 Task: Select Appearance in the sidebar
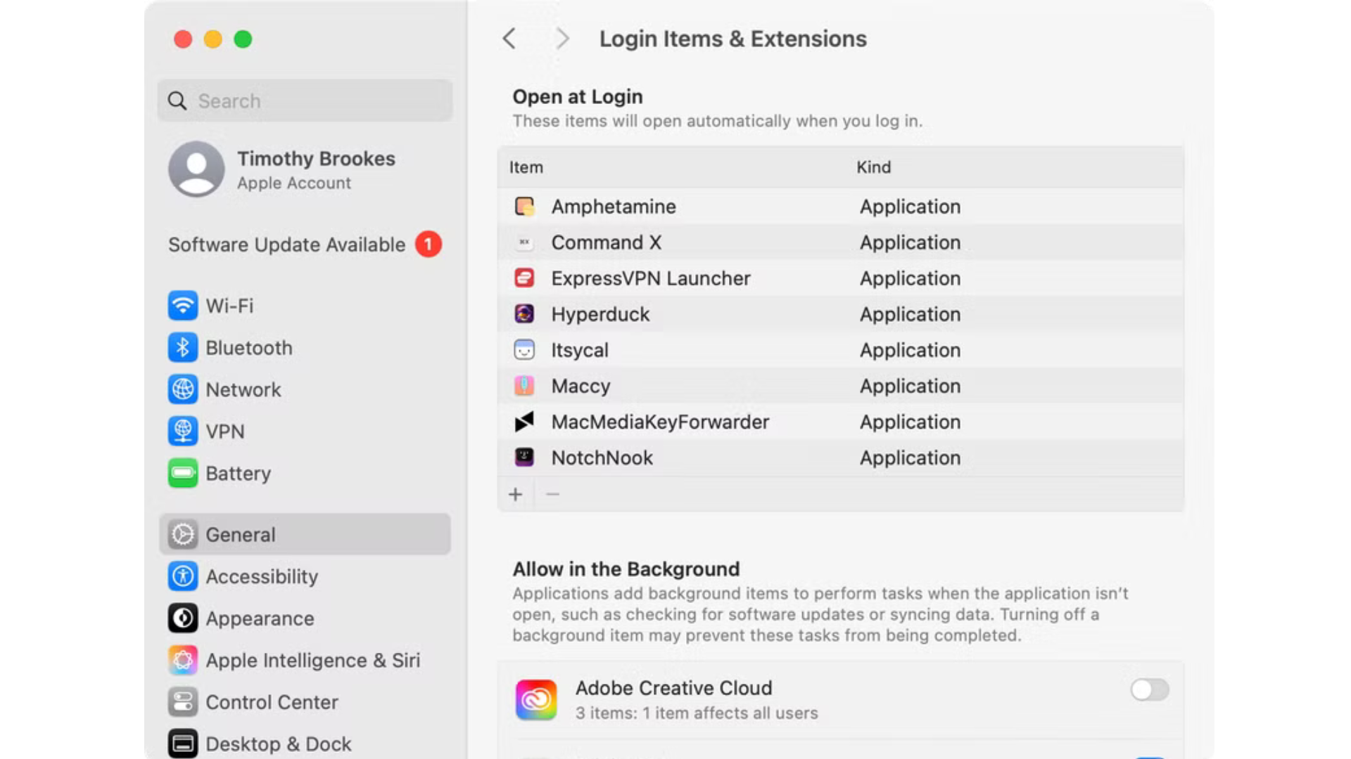tap(260, 618)
